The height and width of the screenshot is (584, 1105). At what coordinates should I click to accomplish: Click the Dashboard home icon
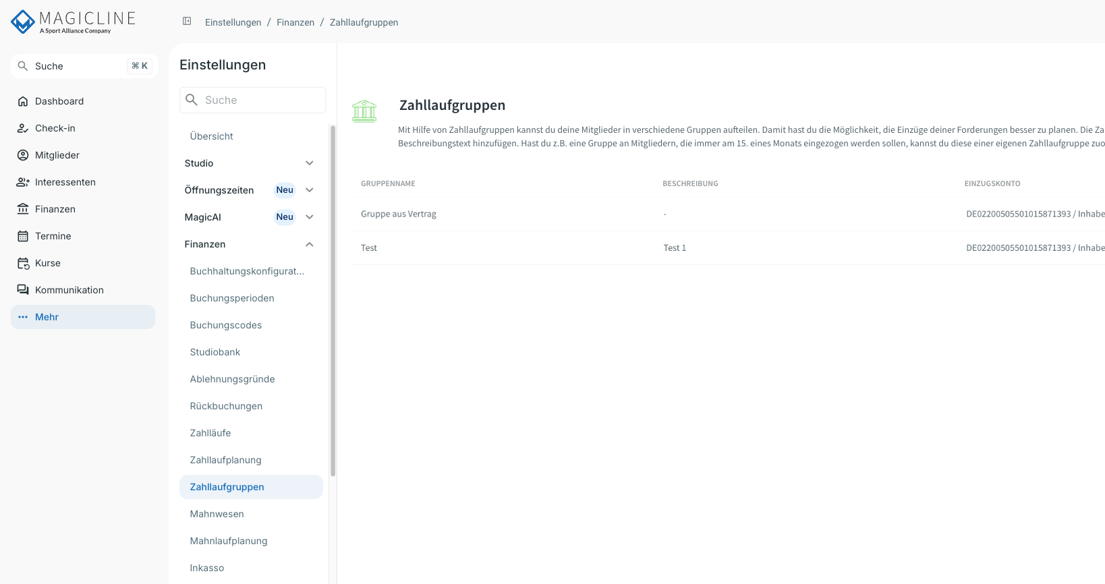(x=23, y=101)
